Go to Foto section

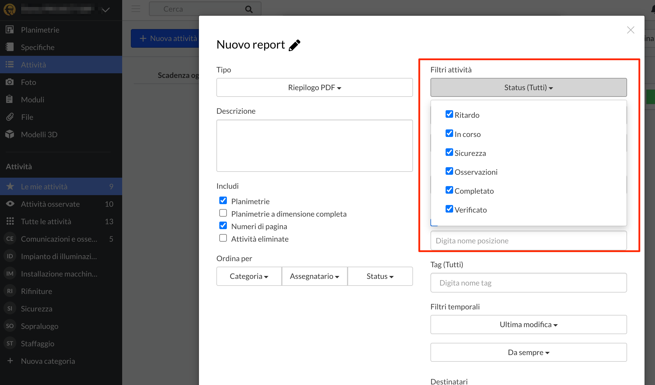tap(61, 82)
